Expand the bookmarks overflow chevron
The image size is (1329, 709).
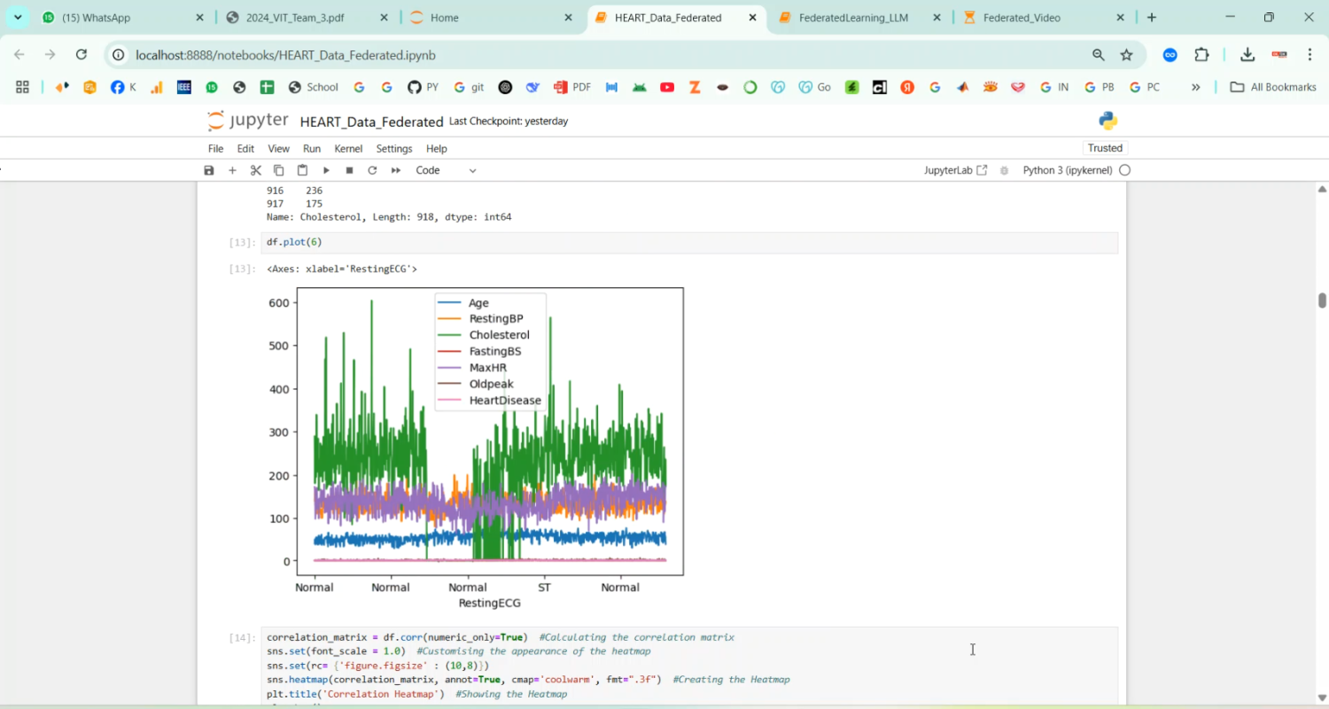pyautogui.click(x=1195, y=87)
